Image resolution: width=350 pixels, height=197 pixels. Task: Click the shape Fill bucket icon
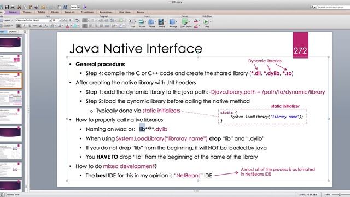[196, 20]
